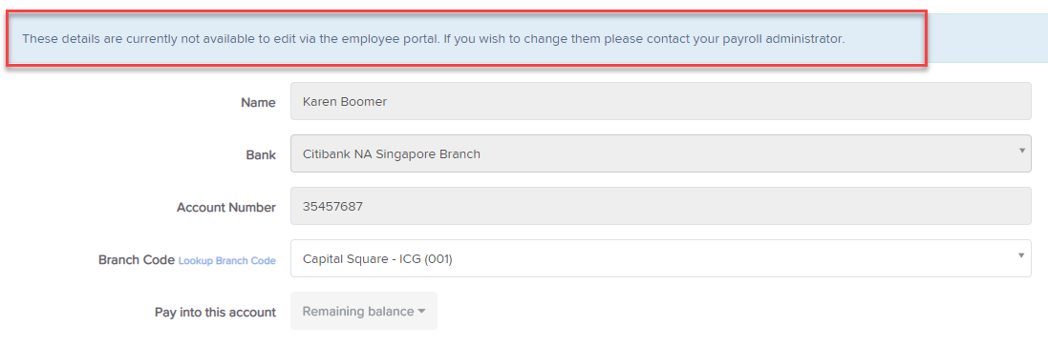Open the Bank combo box showing Citibank
1048x346 pixels.
click(x=660, y=153)
